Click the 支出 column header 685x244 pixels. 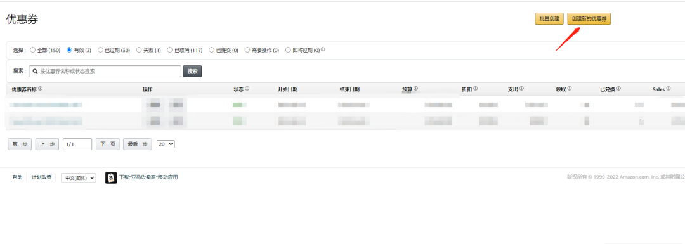(x=513, y=89)
